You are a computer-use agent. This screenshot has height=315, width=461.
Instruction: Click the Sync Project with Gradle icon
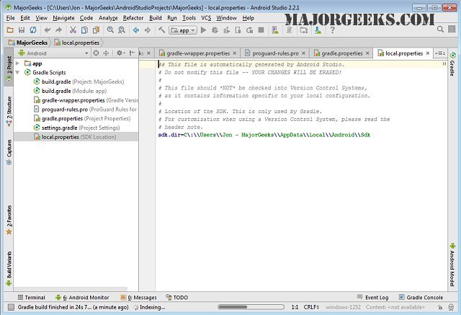[x=290, y=30]
